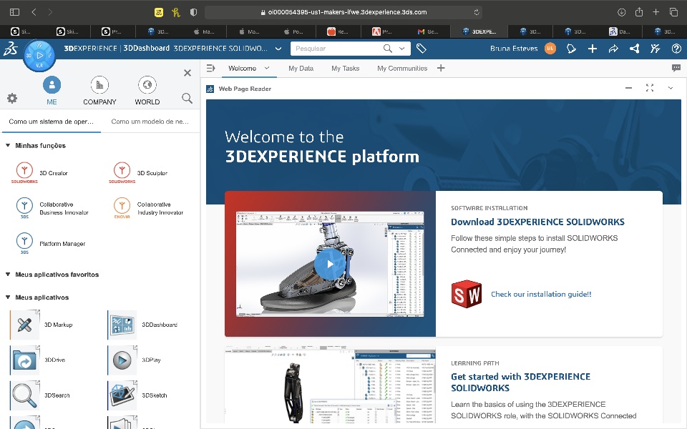Open Download 3DEXPERIENCE SOLIDWORKS link
Viewport: 687px width, 429px height.
click(x=537, y=222)
